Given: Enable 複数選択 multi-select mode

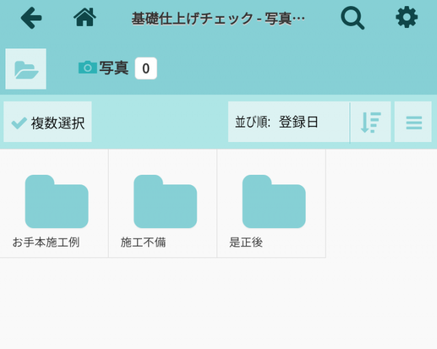Looking at the screenshot, I should point(48,122).
